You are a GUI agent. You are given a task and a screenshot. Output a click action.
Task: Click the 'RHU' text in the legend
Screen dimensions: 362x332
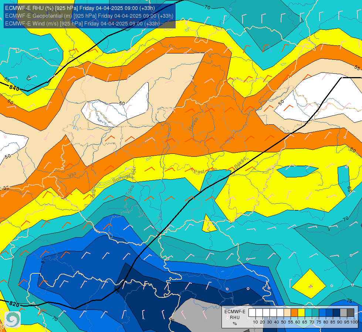point(235,318)
